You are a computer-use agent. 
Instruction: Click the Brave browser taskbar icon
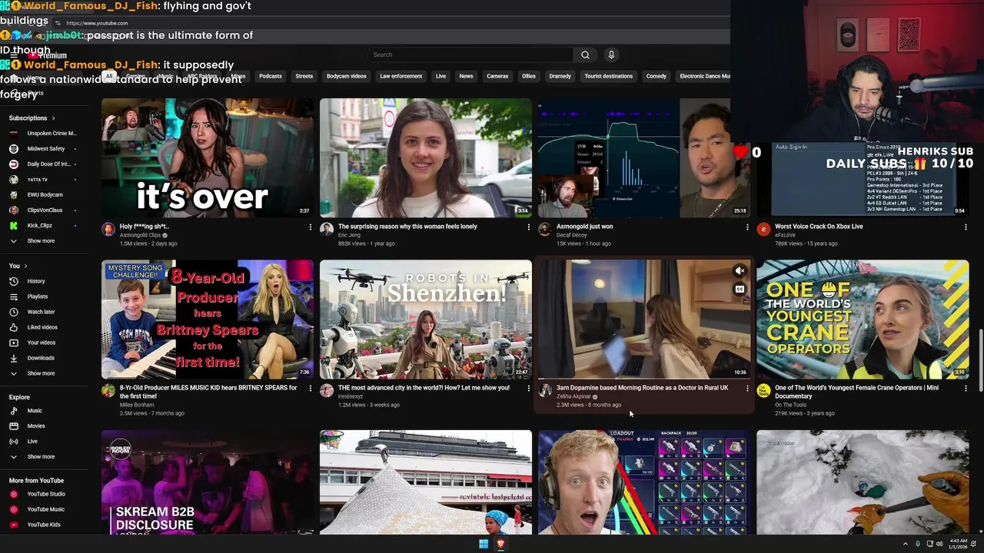(500, 544)
